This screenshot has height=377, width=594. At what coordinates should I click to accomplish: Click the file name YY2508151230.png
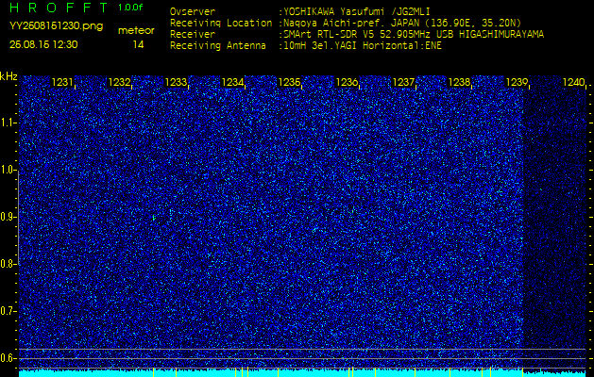[56, 26]
